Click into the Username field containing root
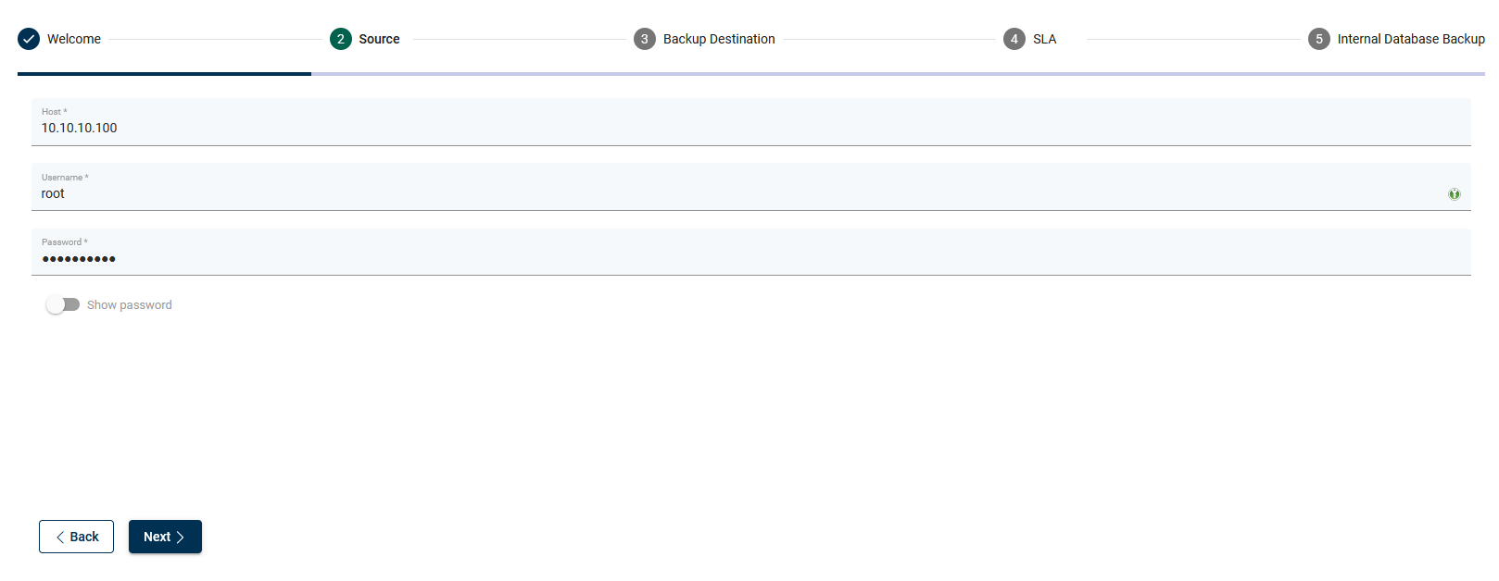1499x581 pixels. (x=741, y=193)
